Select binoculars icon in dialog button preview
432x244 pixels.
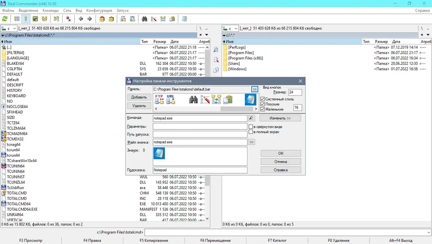(x=194, y=99)
